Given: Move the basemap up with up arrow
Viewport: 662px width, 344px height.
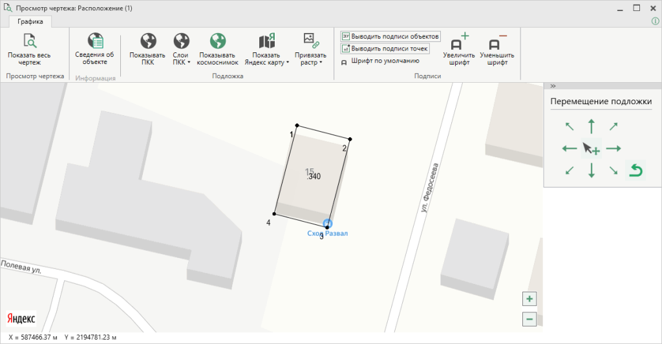Looking at the screenshot, I should click(591, 127).
